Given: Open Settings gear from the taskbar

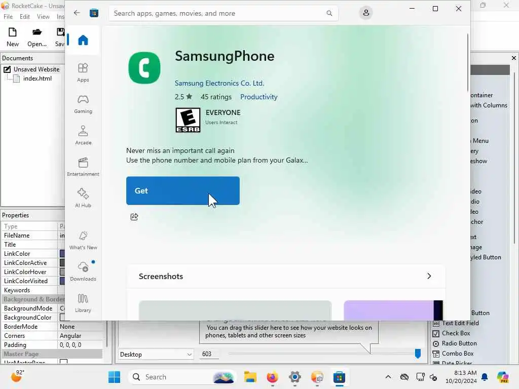Looking at the screenshot, I should [x=294, y=377].
